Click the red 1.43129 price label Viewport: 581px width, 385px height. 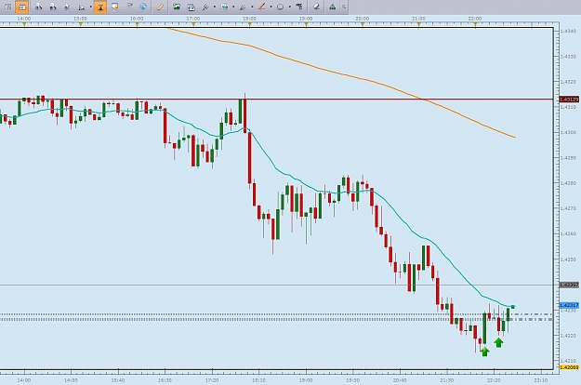click(x=568, y=100)
